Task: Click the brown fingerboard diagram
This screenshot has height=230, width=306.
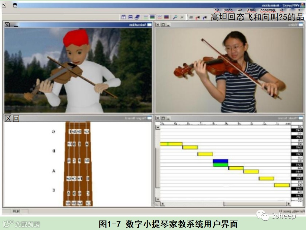Action: pyautogui.click(x=78, y=164)
